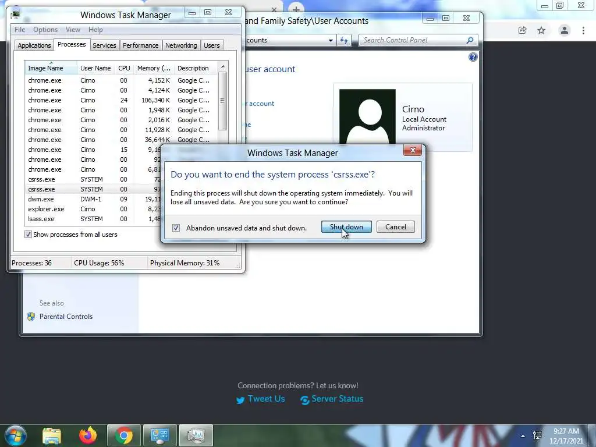Click the Control Panel refresh button
This screenshot has width=596, height=447.
click(344, 40)
